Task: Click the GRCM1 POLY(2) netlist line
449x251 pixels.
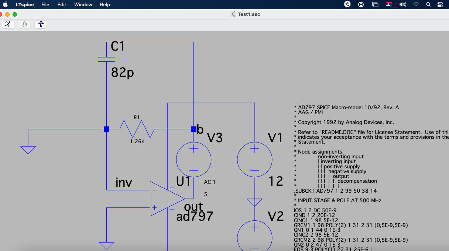Action: point(351,225)
